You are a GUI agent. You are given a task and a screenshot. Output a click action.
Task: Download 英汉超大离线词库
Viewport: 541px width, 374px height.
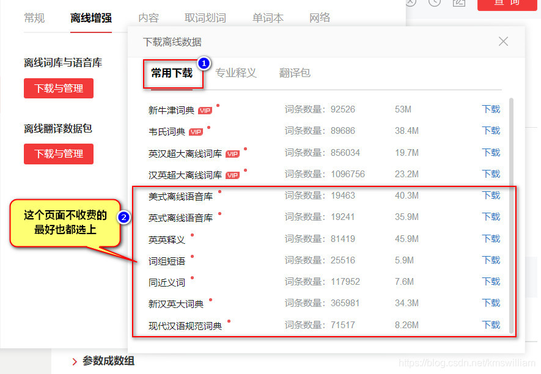tap(491, 153)
